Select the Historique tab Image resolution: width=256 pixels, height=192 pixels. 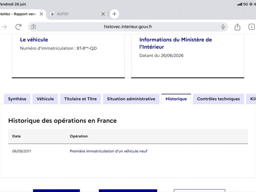(x=176, y=99)
